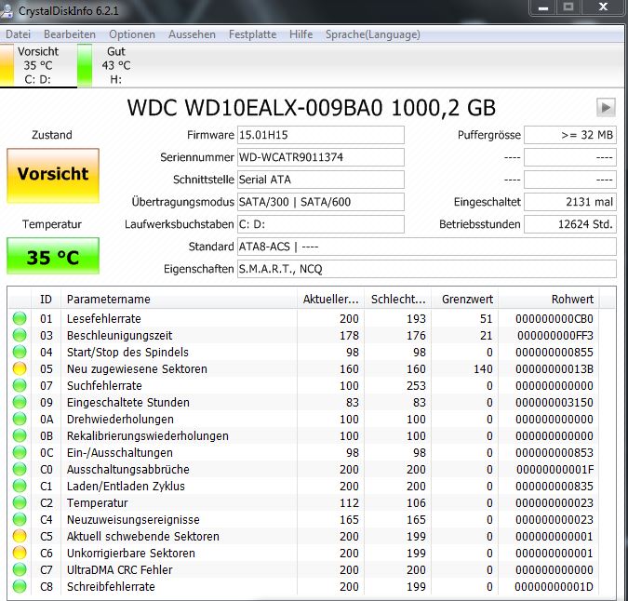
Task: Click the Laufwerksbuchstaben field C: D:
Action: [320, 224]
